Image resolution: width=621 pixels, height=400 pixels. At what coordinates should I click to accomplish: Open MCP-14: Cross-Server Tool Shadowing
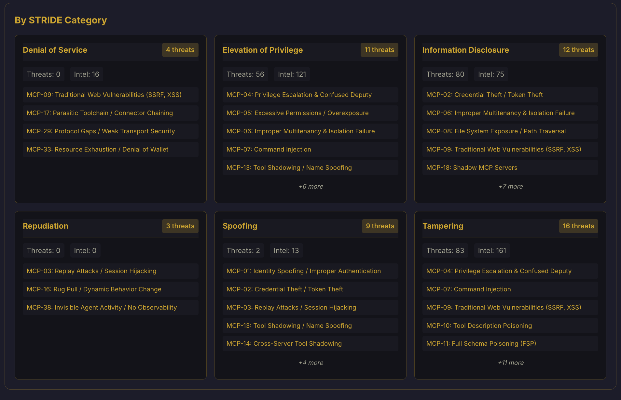point(310,344)
